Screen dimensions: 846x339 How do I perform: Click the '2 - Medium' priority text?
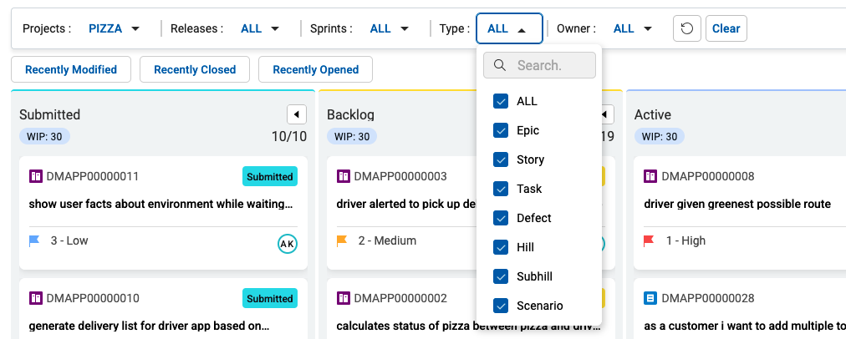(x=387, y=241)
